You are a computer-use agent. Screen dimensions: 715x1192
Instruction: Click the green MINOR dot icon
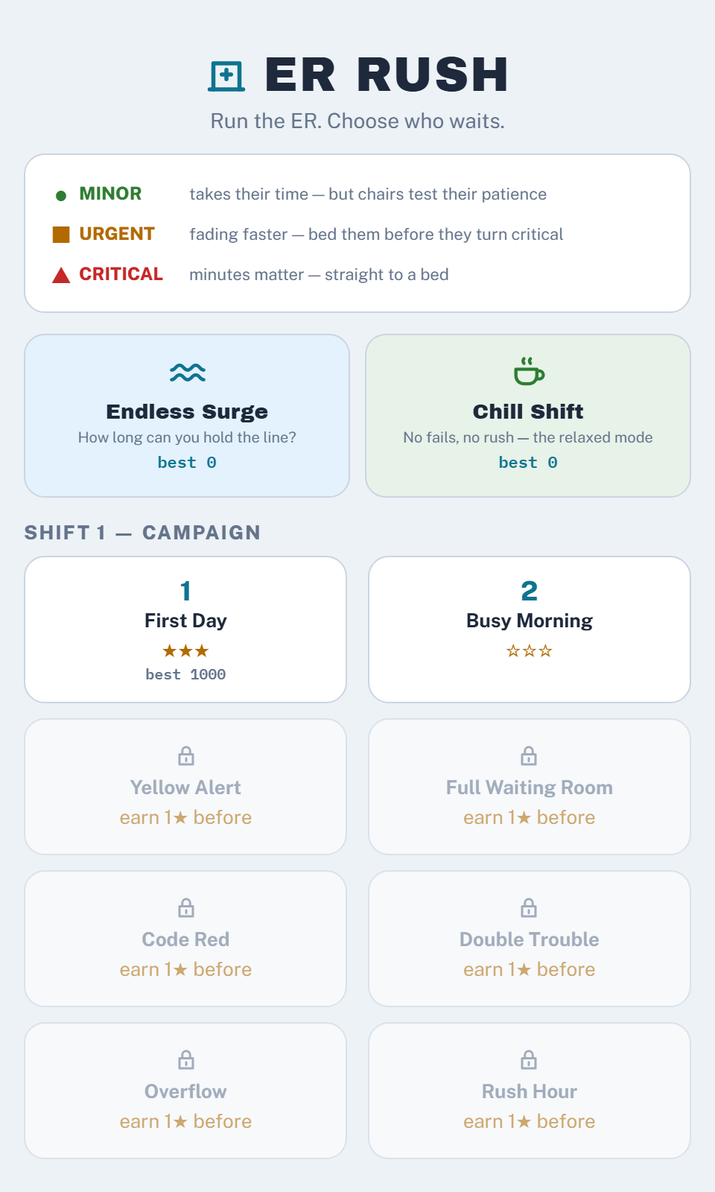[61, 196]
